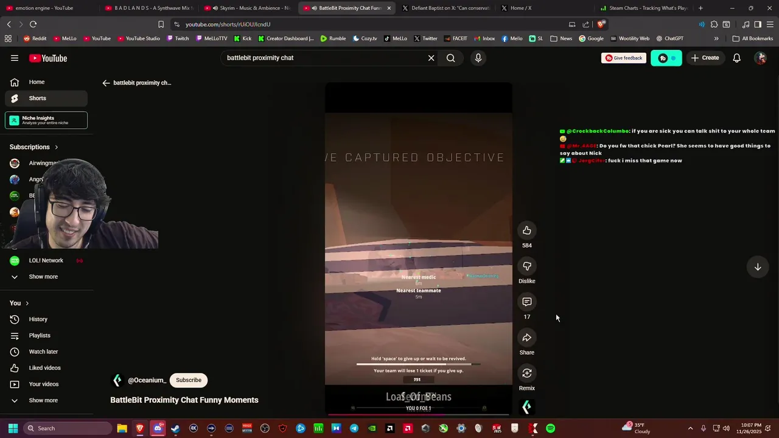Open the YouTube guide hamburger menu
This screenshot has height=438, width=779.
15,58
